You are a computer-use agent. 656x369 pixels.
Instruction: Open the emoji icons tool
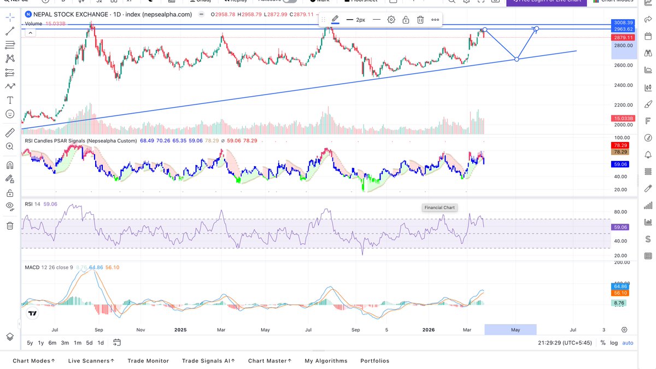[x=10, y=114]
